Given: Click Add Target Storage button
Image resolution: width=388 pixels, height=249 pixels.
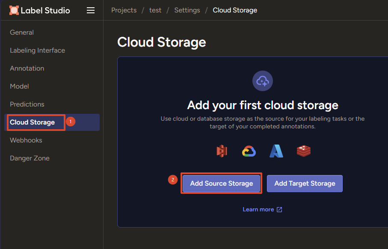Looking at the screenshot, I should [x=305, y=184].
